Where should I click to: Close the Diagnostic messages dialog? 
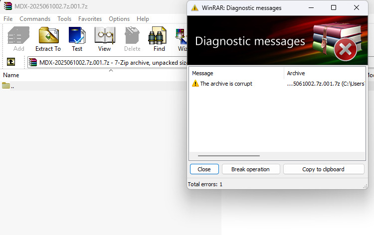click(x=204, y=169)
